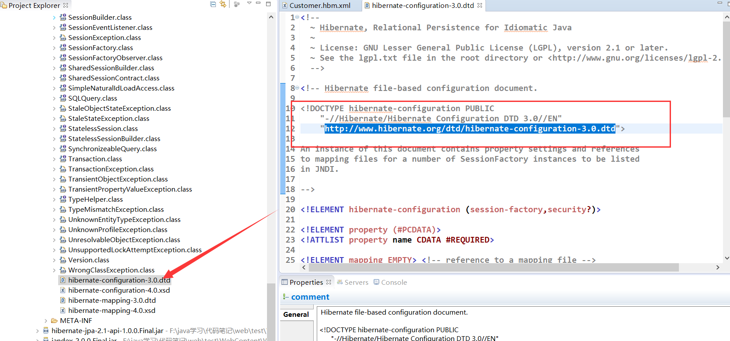This screenshot has height=341, width=730.
Task: Select UnresolvableObjectException.class
Action: [124, 240]
